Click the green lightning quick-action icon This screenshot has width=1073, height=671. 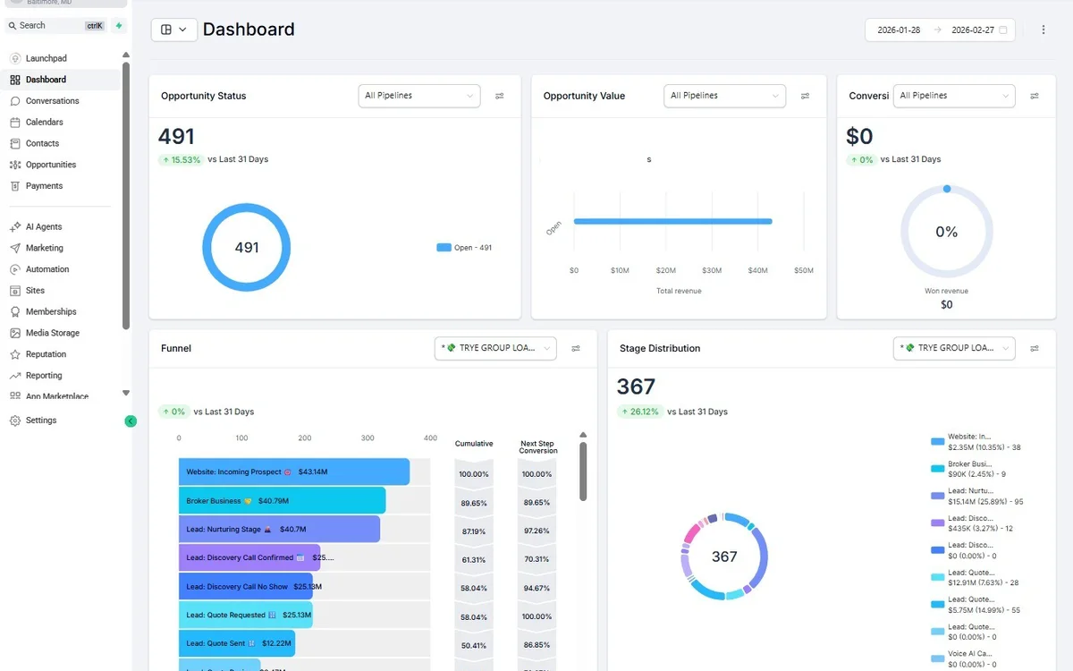click(x=119, y=26)
